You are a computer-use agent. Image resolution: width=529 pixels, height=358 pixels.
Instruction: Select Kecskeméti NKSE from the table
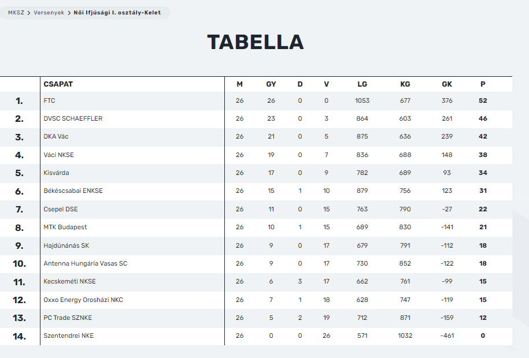(x=70, y=281)
